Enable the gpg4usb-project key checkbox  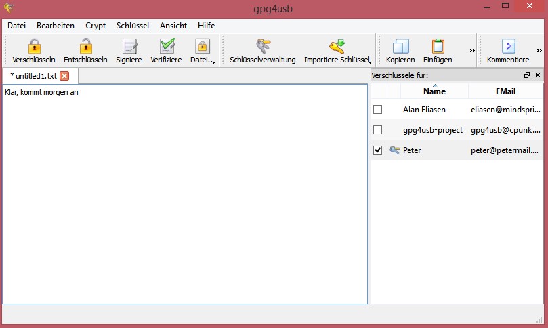378,129
